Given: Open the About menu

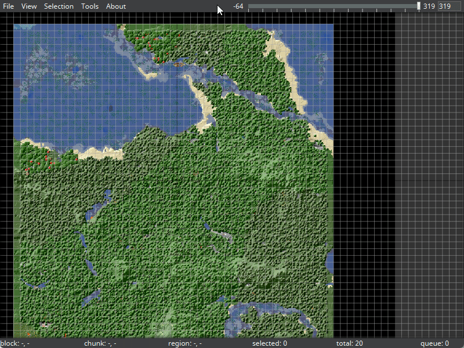Looking at the screenshot, I should click(x=116, y=6).
